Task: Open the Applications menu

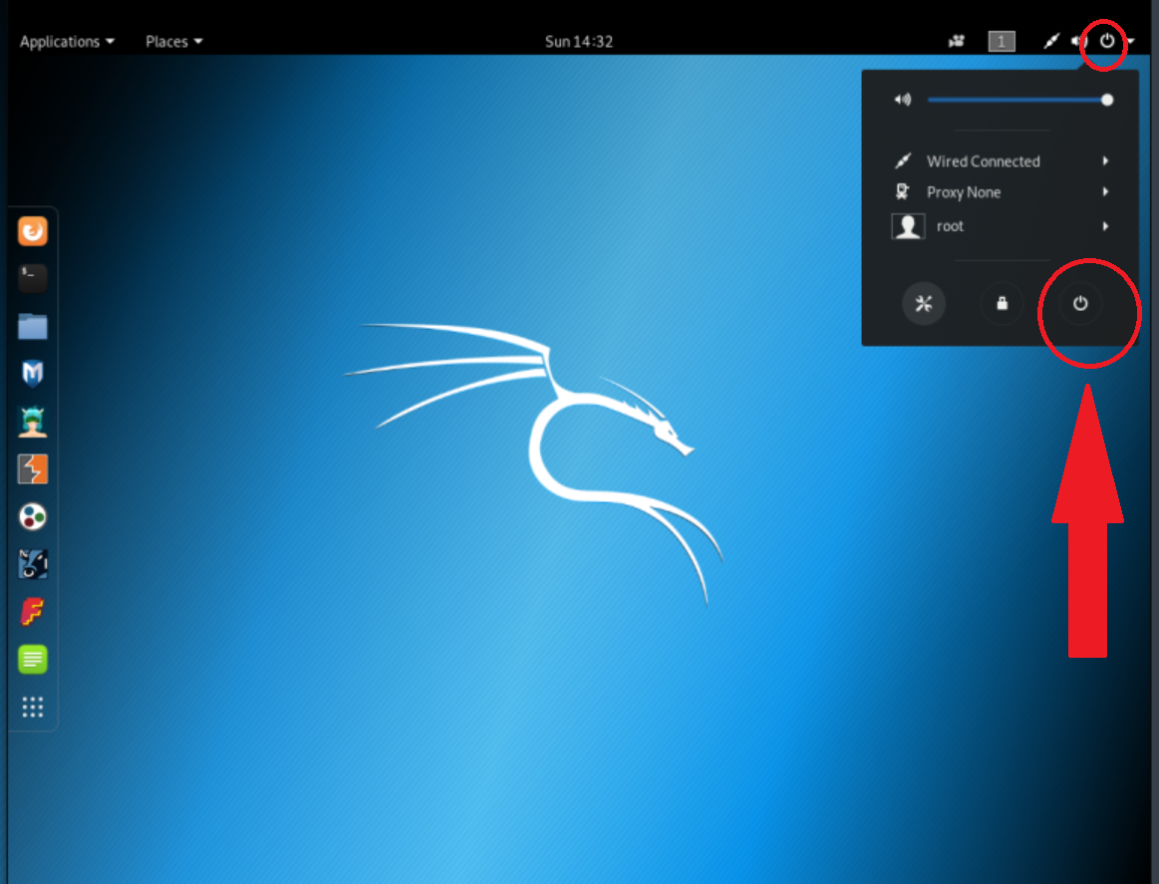Action: coord(66,42)
